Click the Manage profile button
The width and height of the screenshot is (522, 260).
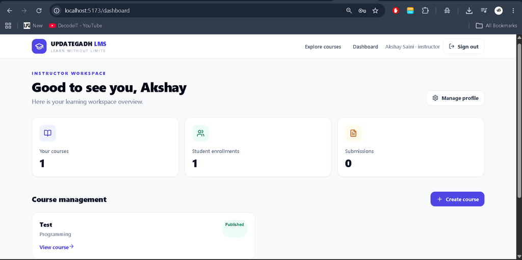click(455, 98)
